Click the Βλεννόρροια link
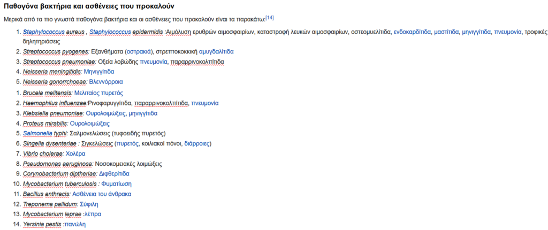This screenshot has width=548, height=230. (106, 82)
